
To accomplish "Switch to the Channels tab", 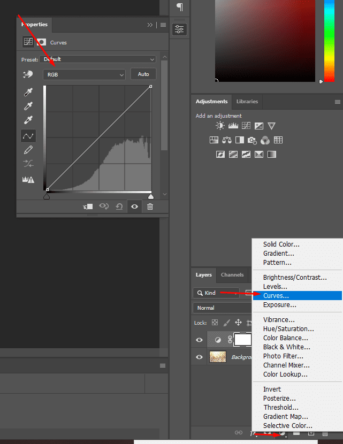I will click(232, 275).
